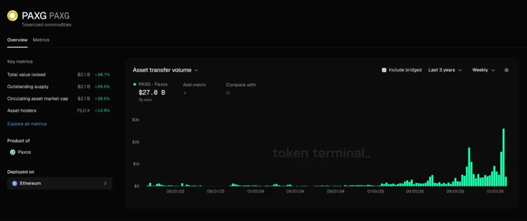
Task: Click the token terminal watermark logo
Action: tap(321, 153)
